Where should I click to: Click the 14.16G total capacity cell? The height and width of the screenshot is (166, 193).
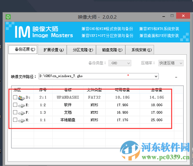tap(157, 97)
